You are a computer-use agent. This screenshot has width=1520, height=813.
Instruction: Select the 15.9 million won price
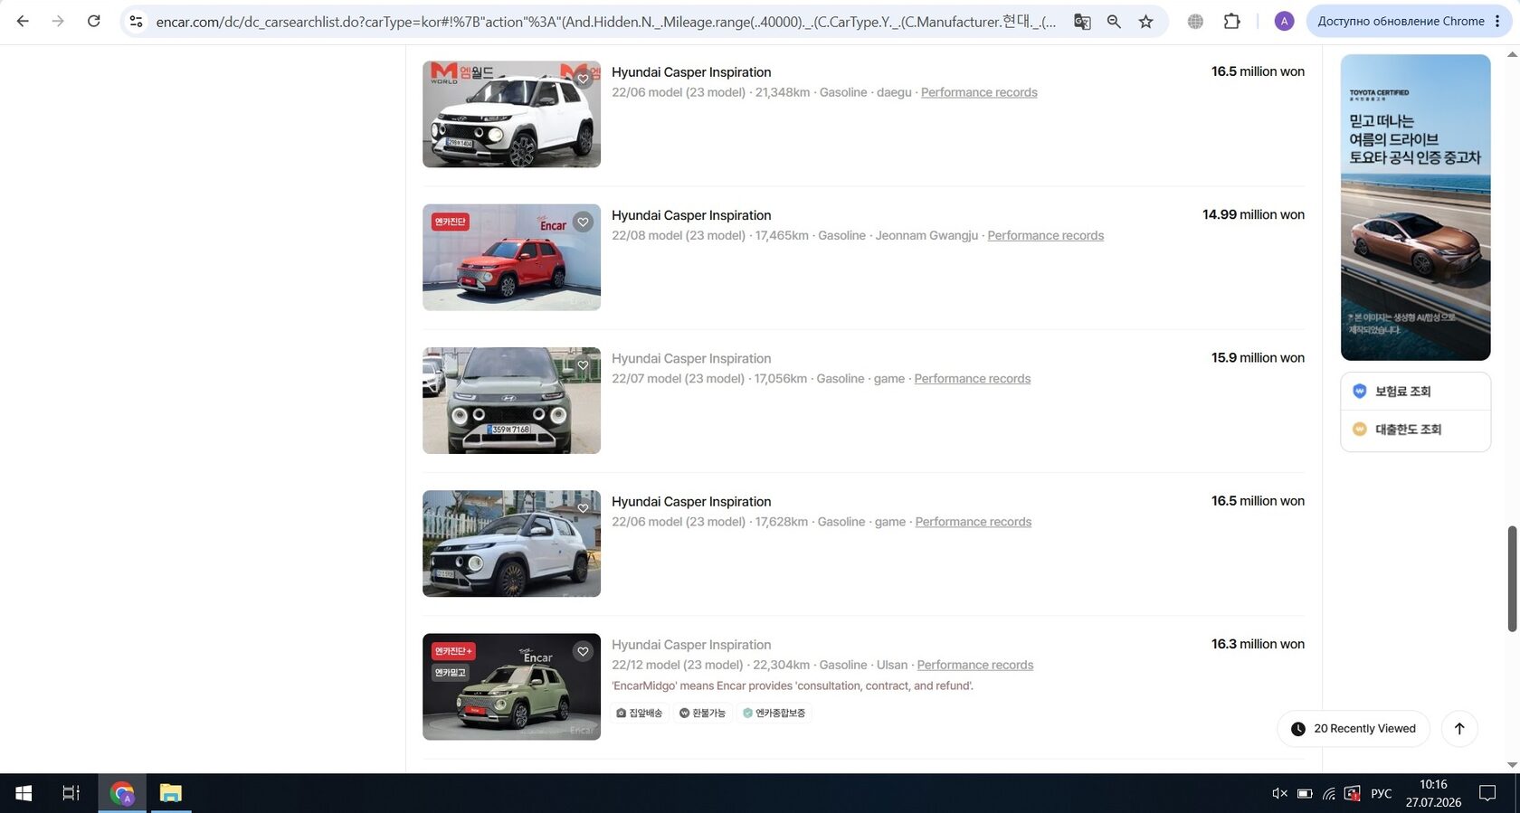coord(1258,357)
